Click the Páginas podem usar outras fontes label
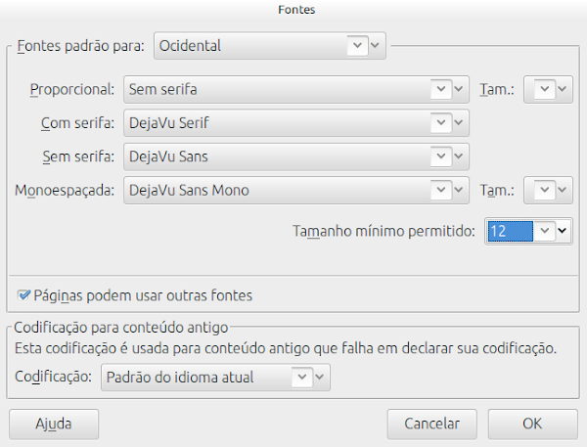The height and width of the screenshot is (447, 587). (143, 295)
